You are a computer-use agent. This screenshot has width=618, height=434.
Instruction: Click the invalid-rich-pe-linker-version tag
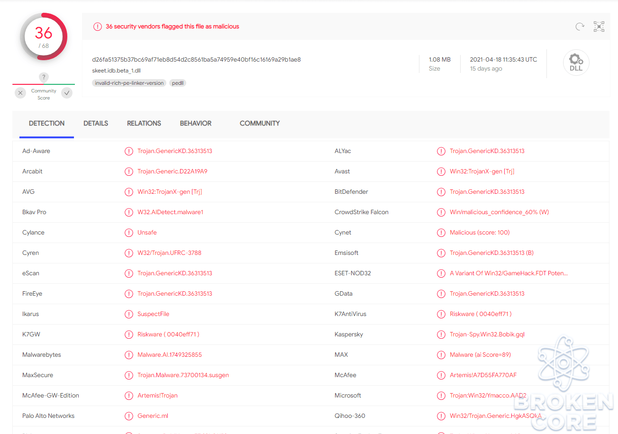pos(129,83)
